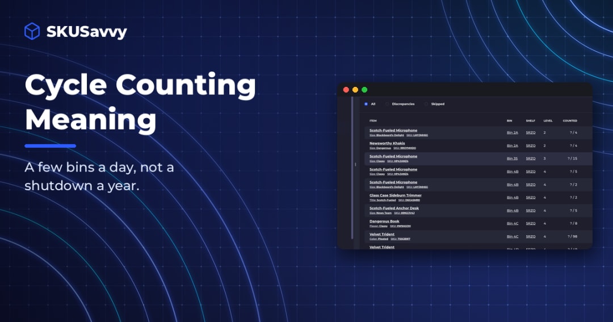The width and height of the screenshot is (613, 322).
Task: Click the sidebar resize handle grip
Action: tap(355, 164)
